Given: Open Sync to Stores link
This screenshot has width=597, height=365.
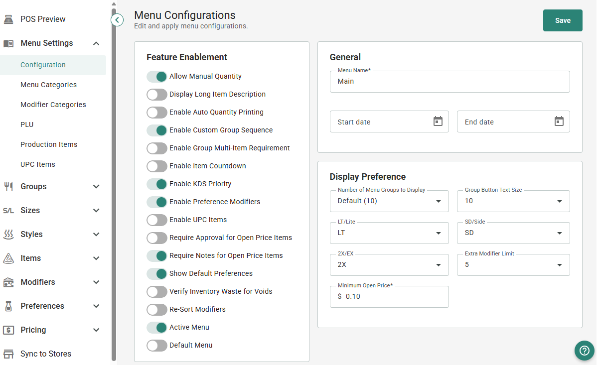Looking at the screenshot, I should click(x=46, y=354).
